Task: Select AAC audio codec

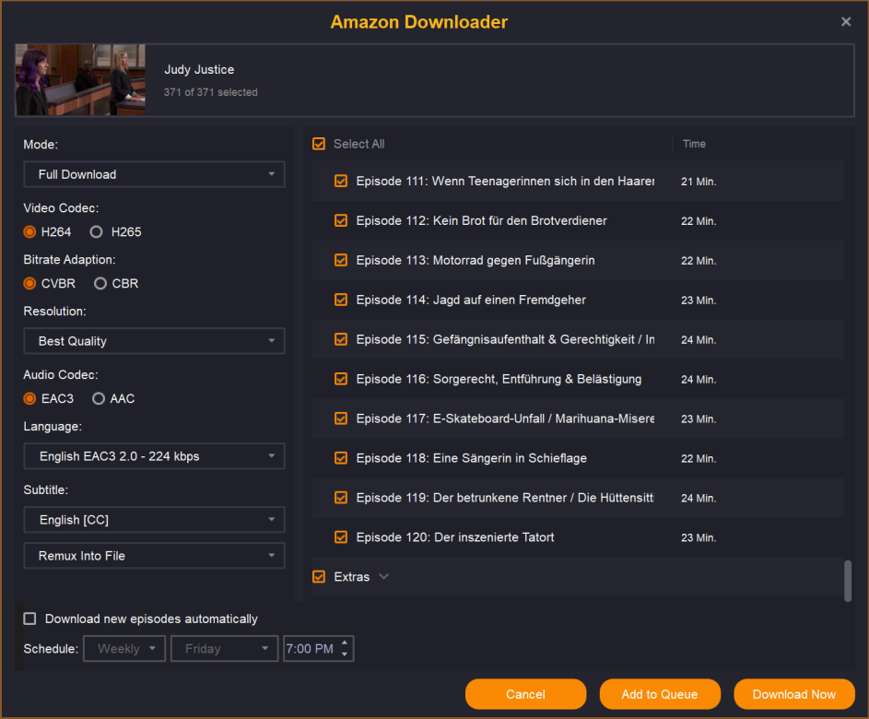Action: (x=99, y=399)
